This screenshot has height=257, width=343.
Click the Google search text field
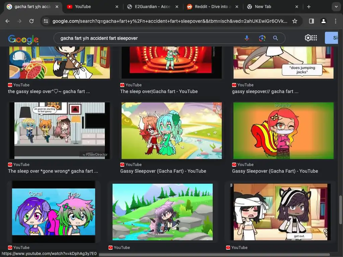(149, 38)
